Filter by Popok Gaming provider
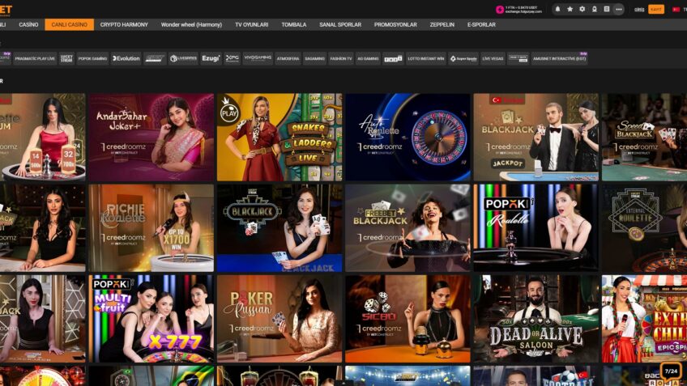The image size is (687, 386). point(92,58)
